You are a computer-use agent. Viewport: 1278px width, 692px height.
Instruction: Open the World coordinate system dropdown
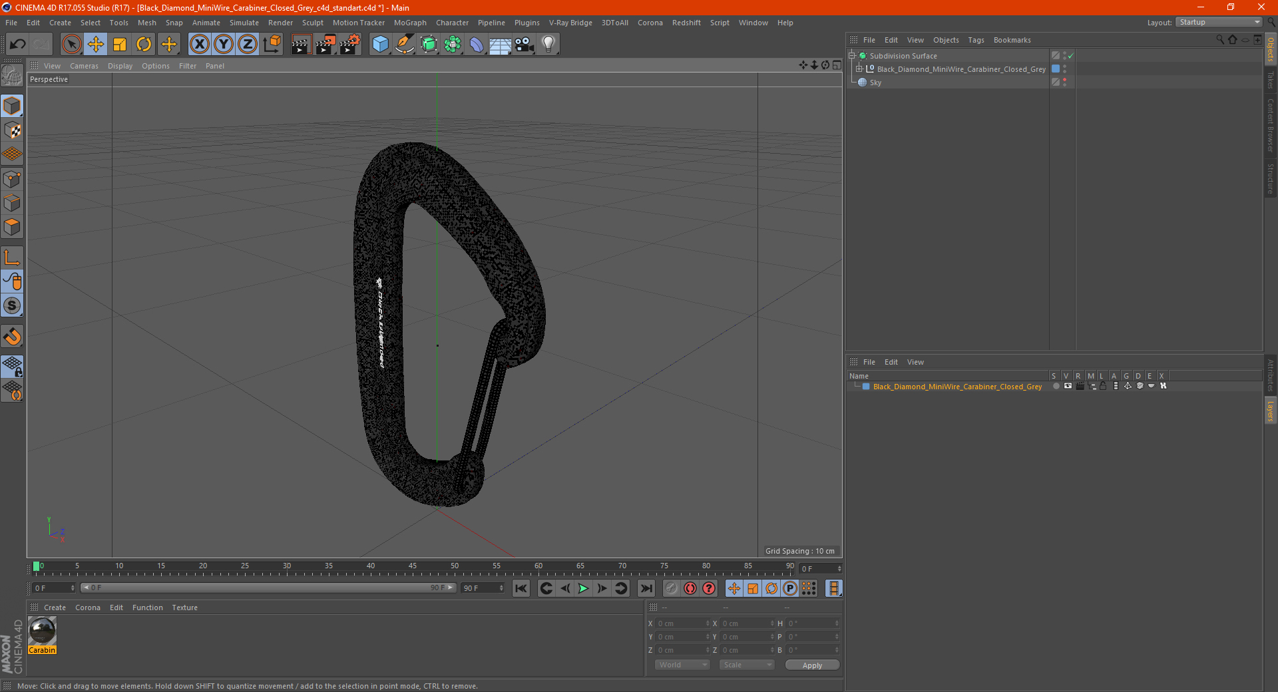682,665
